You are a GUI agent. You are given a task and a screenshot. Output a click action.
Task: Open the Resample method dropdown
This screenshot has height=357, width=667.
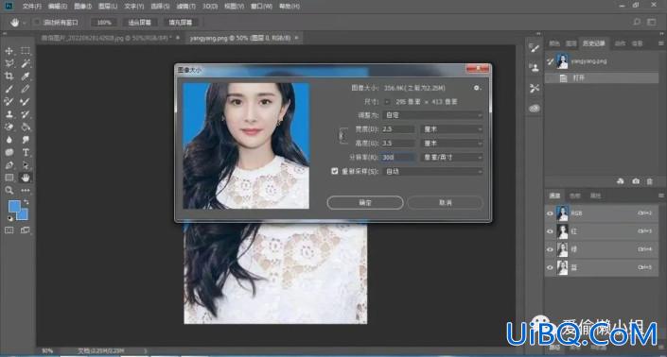coord(432,172)
